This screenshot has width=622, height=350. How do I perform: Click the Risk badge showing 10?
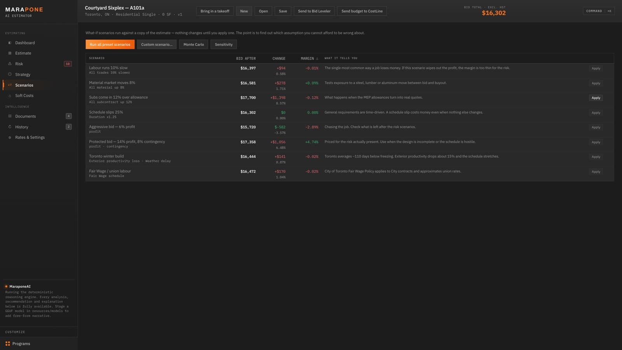coord(68,64)
